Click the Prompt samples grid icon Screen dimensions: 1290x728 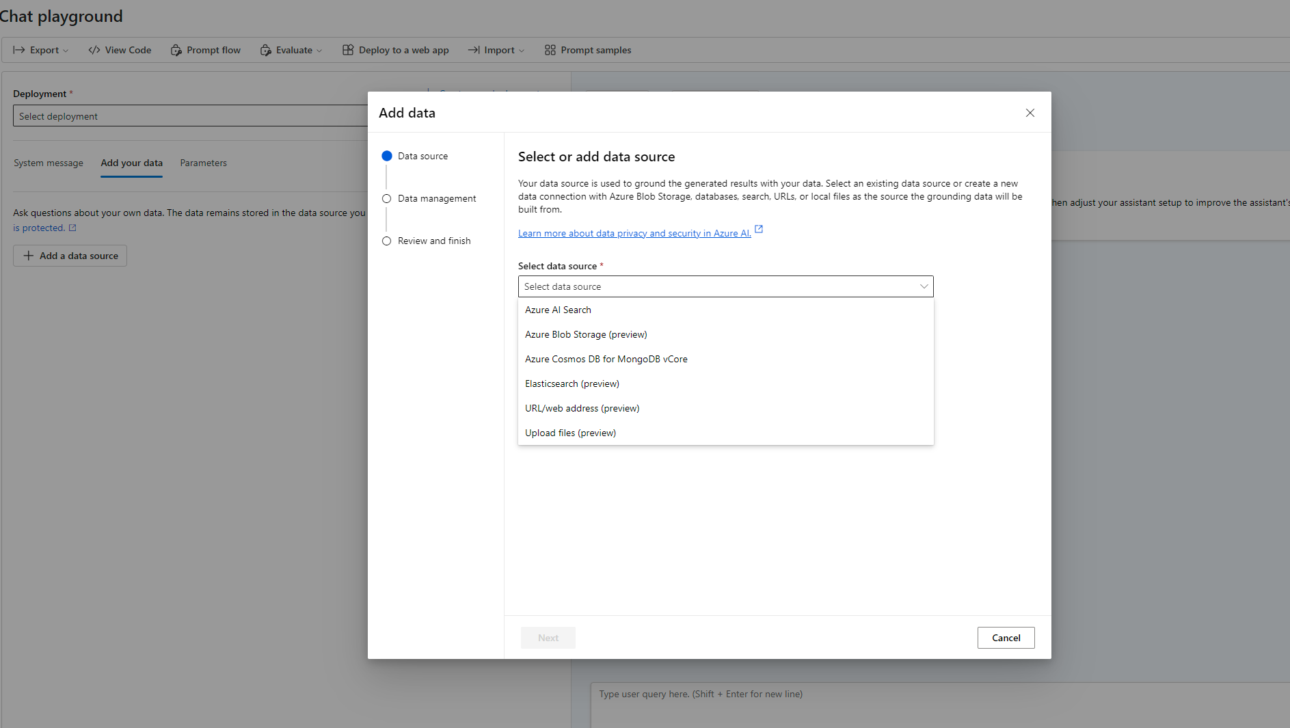(550, 50)
